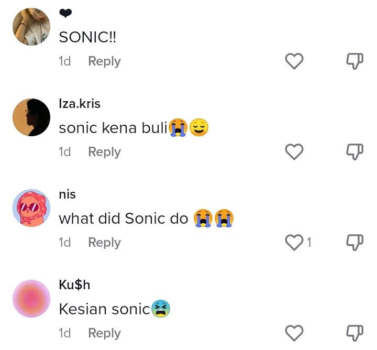Click the "what did Sonic do" comment text

[124, 218]
